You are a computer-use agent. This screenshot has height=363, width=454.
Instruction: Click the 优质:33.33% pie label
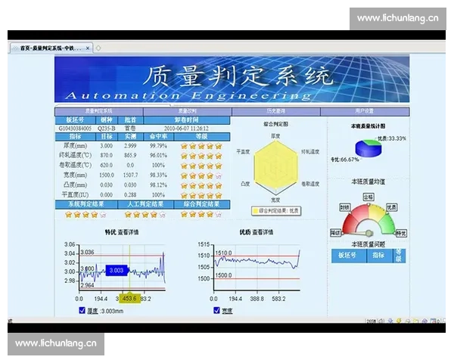pyautogui.click(x=392, y=138)
